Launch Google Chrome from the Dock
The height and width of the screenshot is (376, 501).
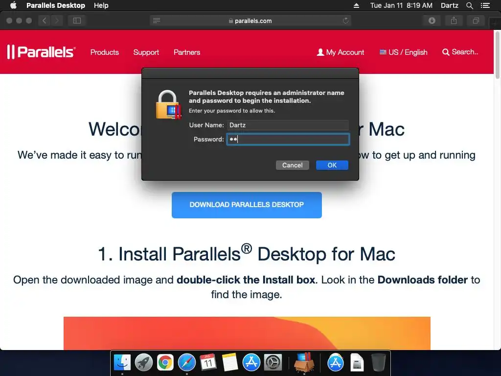click(x=165, y=363)
